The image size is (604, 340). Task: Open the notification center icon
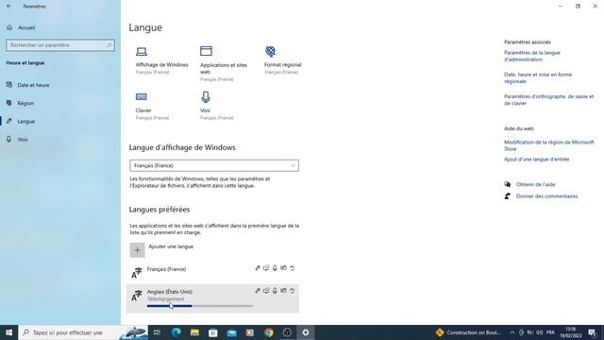592,332
